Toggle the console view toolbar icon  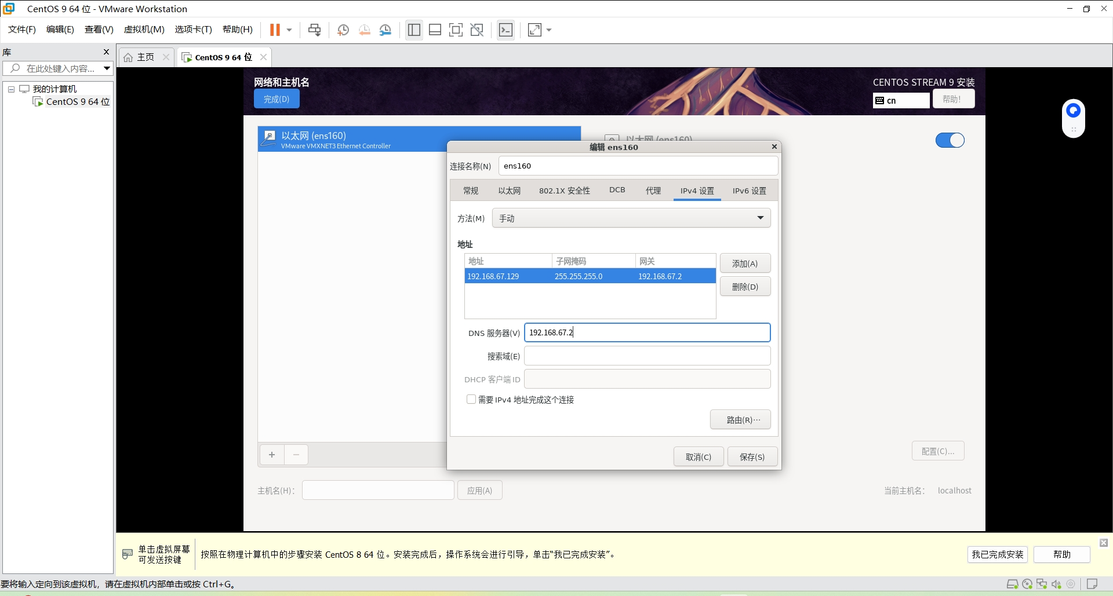505,30
